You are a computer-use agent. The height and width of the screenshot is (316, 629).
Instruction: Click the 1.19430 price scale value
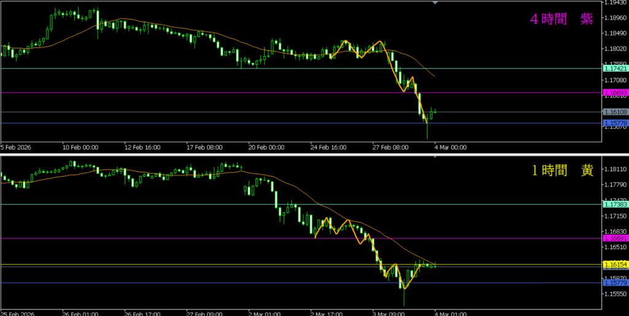pyautogui.click(x=615, y=4)
